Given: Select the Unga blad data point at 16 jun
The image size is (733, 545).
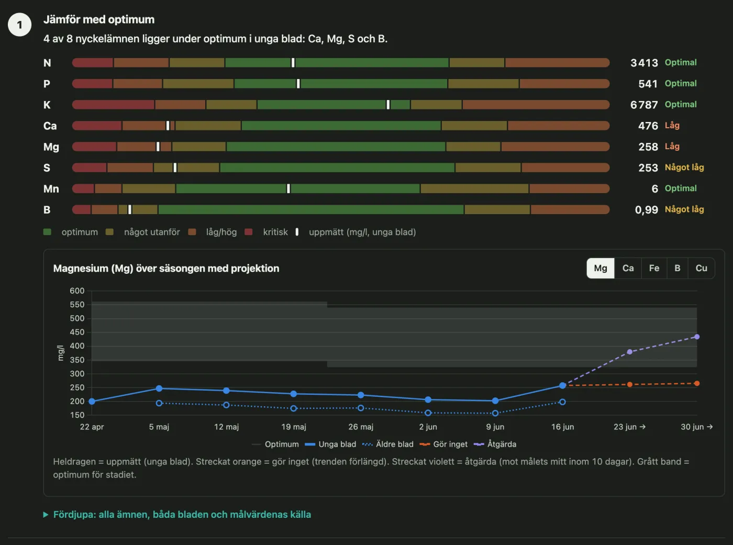Looking at the screenshot, I should [x=562, y=385].
